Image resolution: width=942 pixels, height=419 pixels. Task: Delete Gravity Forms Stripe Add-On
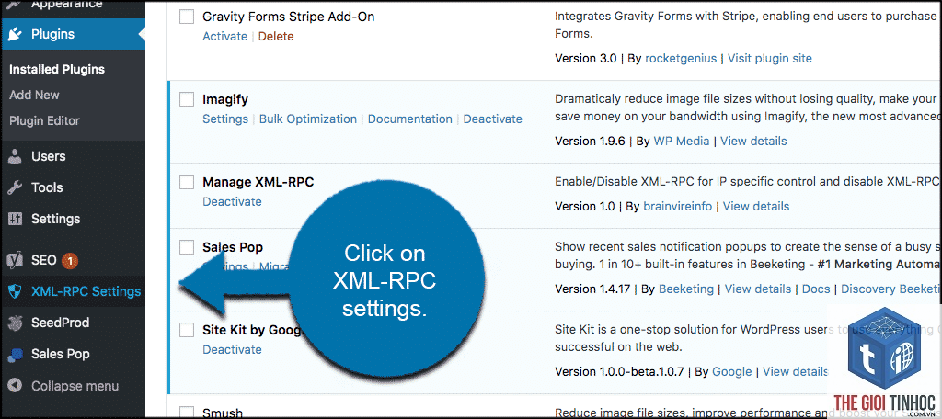(x=276, y=36)
